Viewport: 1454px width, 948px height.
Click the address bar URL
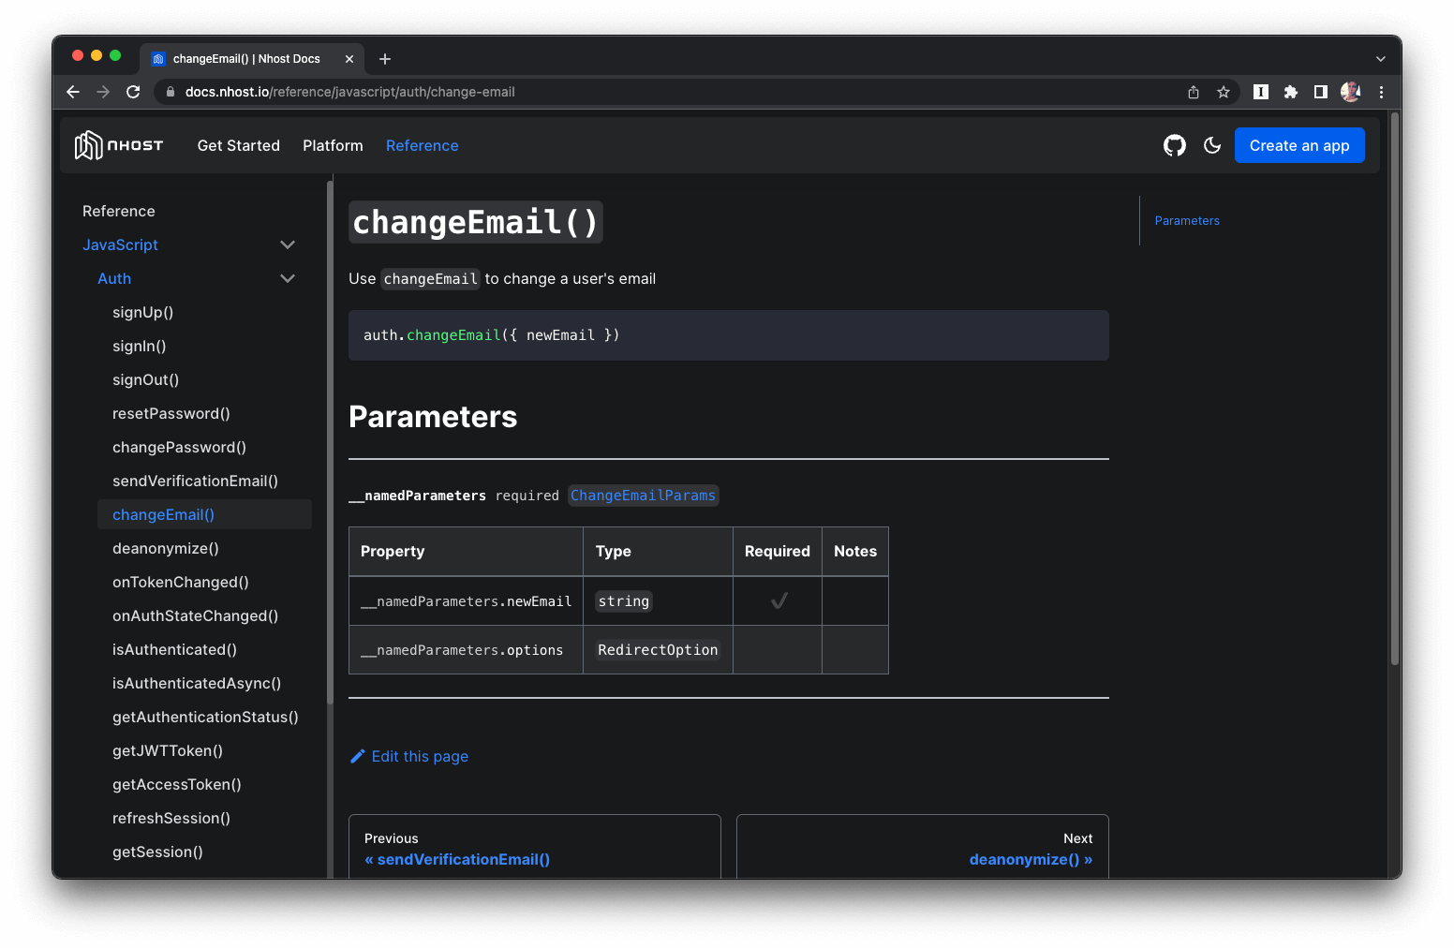click(x=350, y=92)
